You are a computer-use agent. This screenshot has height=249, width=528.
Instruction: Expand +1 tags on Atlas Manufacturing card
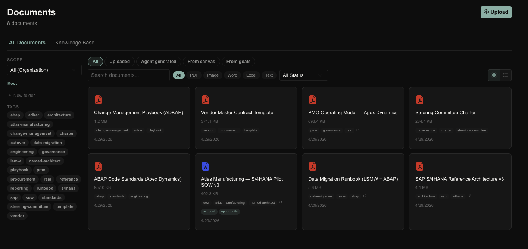click(x=280, y=202)
